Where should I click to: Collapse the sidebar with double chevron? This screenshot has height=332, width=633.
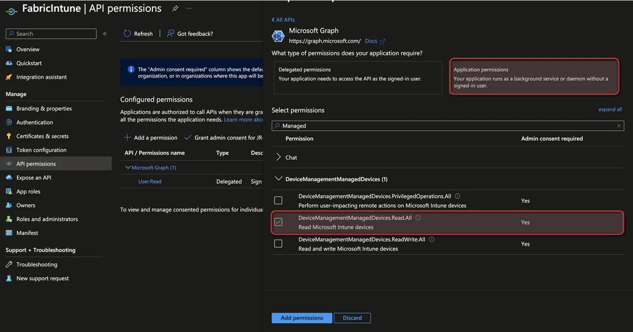pyautogui.click(x=105, y=34)
